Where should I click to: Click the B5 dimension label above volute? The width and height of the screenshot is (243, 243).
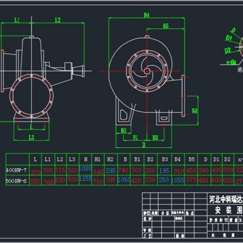(x=166, y=26)
